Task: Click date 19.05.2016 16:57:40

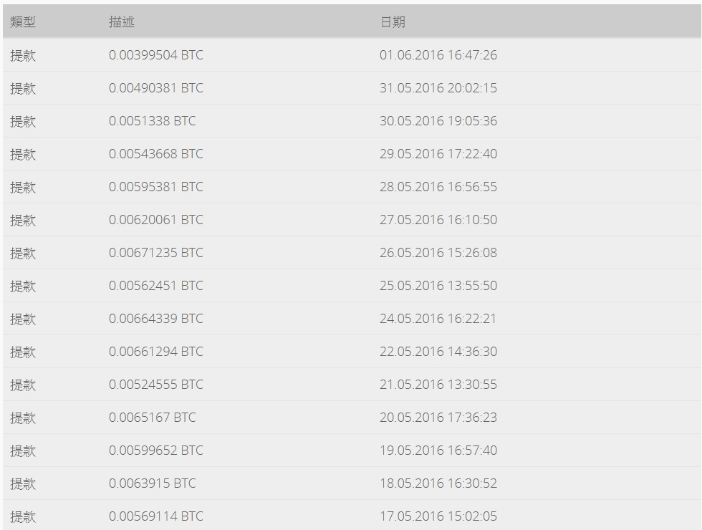Action: [438, 450]
